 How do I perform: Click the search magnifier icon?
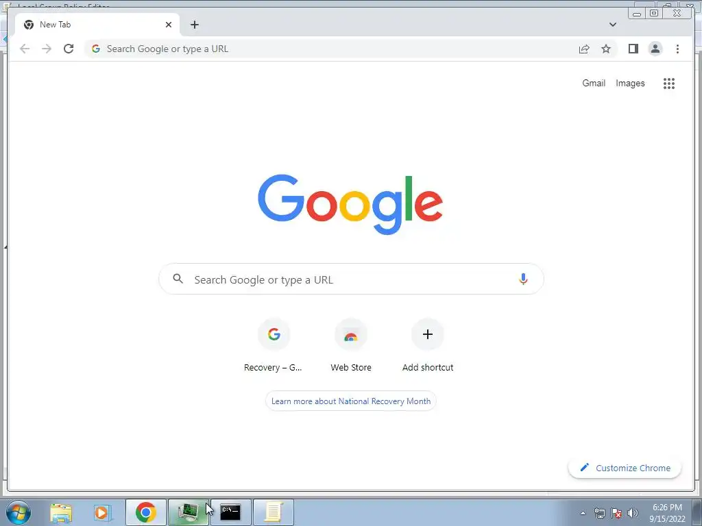tap(178, 279)
